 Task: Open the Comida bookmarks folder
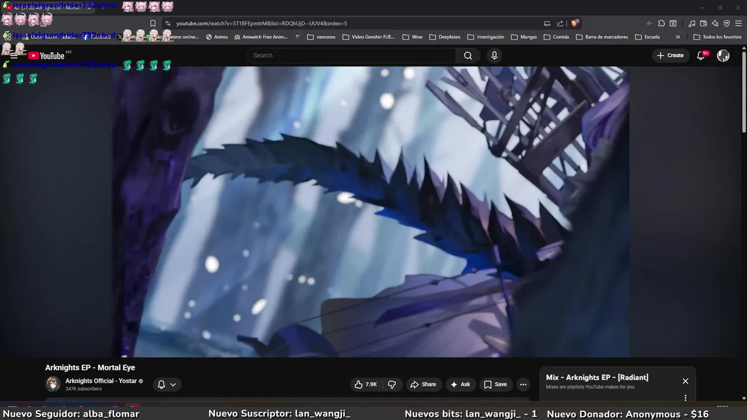[556, 37]
